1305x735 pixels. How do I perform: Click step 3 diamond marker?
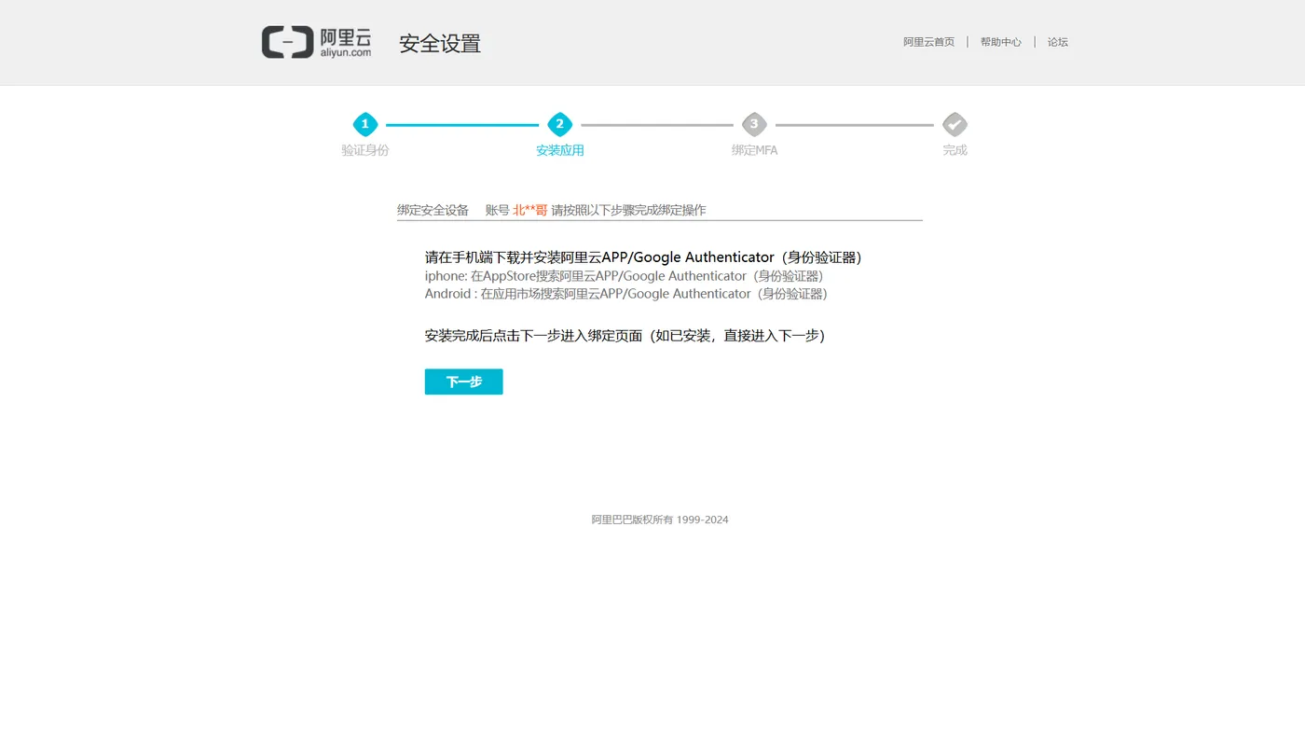pyautogui.click(x=754, y=124)
